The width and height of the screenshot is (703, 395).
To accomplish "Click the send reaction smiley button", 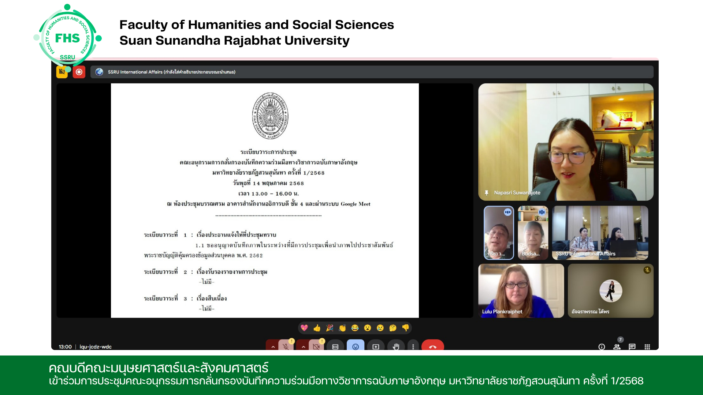I will (x=355, y=346).
